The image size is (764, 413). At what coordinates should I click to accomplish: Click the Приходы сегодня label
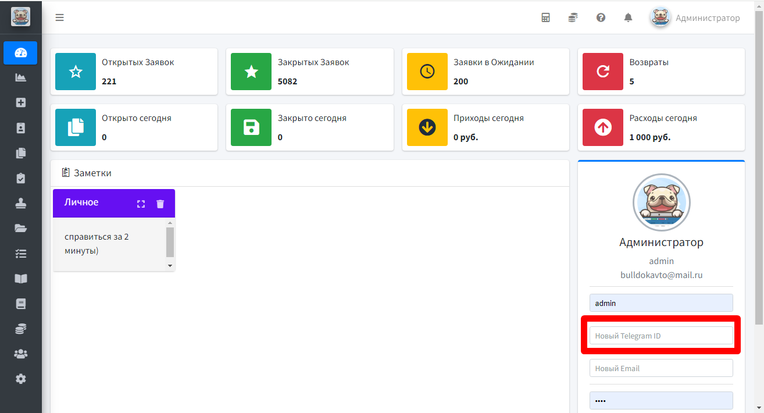pos(488,118)
